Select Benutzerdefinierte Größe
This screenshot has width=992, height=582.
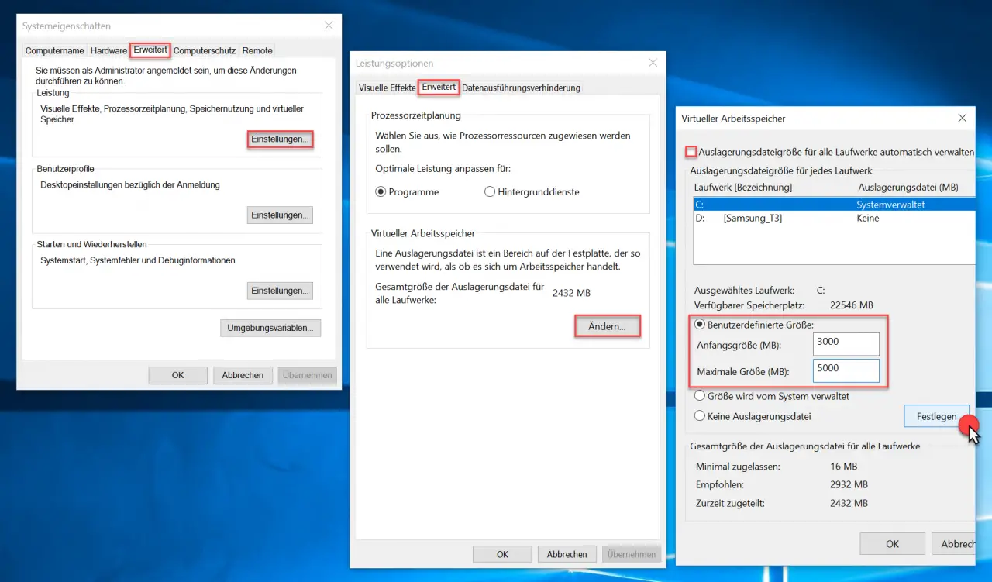[698, 325]
